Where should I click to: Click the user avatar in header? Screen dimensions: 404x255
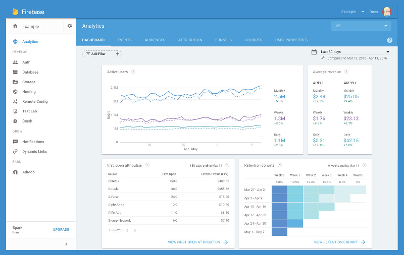tap(387, 12)
